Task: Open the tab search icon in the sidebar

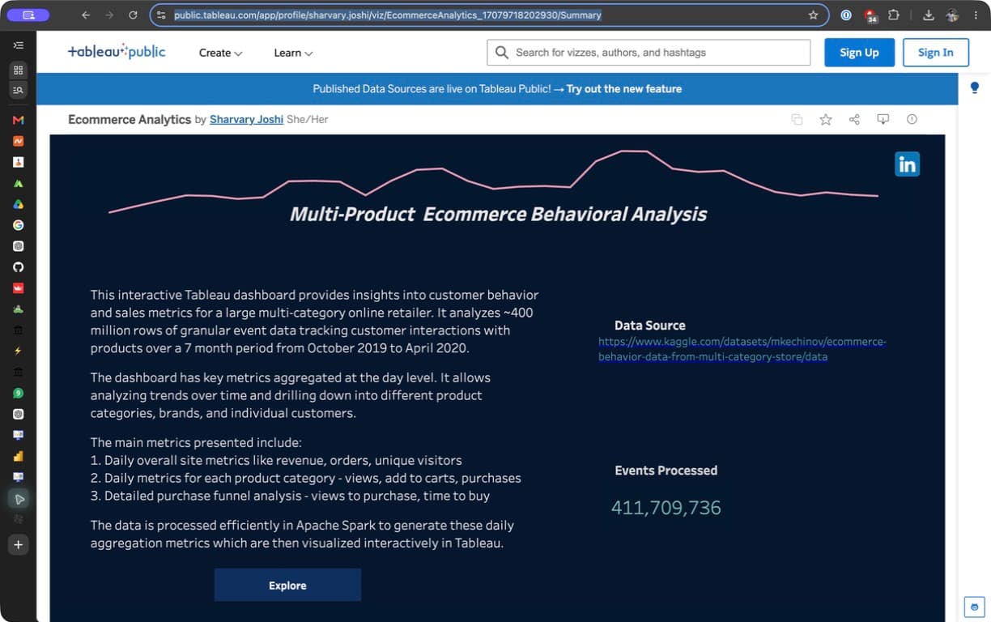Action: pos(18,90)
